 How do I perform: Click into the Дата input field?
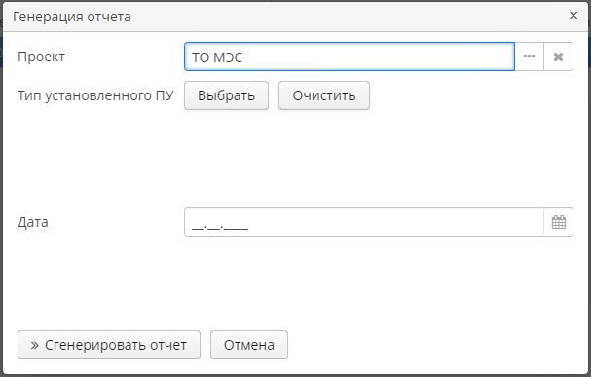(364, 222)
